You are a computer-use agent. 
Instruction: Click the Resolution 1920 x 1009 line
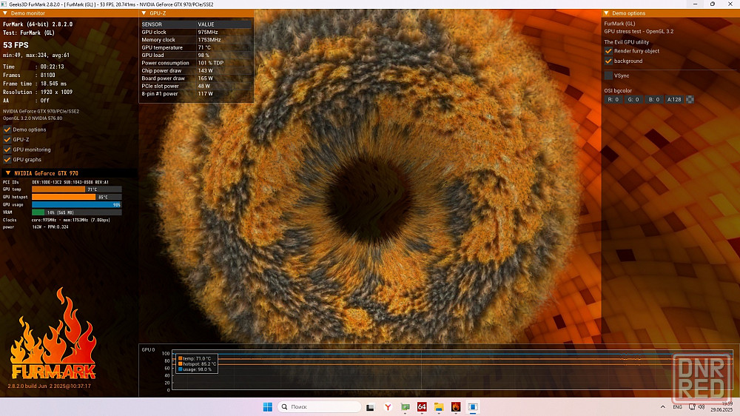point(38,92)
